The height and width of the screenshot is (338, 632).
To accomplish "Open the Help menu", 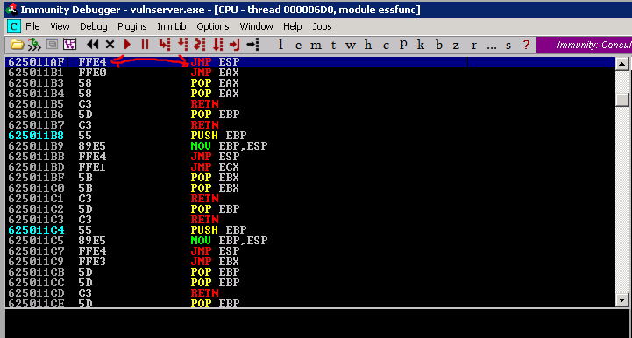I will (292, 26).
